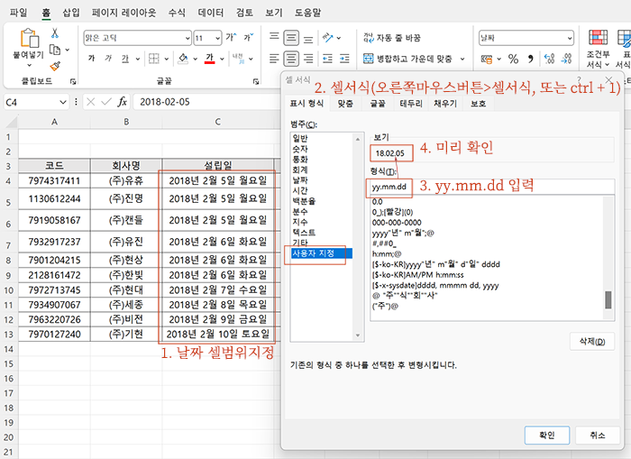The width and height of the screenshot is (631, 459).
Task: Click the red font color 가 icon
Action: click(x=209, y=59)
